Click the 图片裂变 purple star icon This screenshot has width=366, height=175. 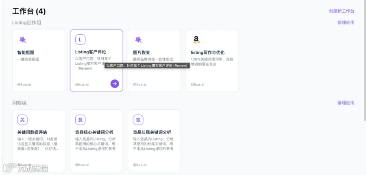coord(138,40)
